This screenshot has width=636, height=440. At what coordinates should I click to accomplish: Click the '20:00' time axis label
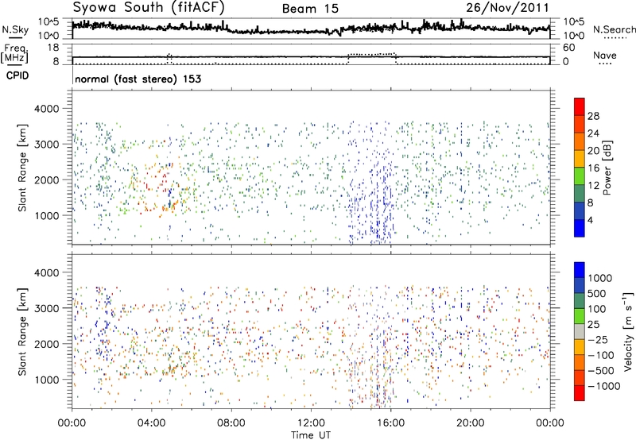point(470,423)
